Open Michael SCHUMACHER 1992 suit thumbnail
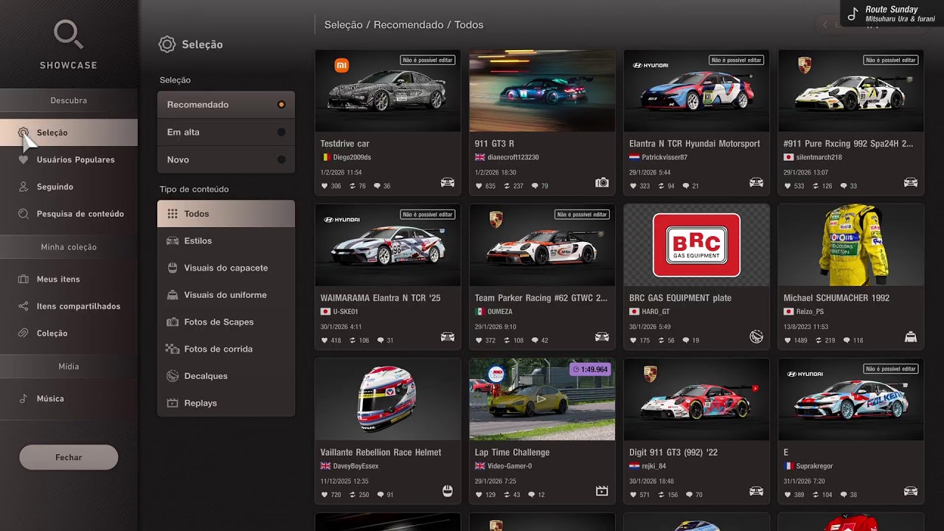The height and width of the screenshot is (531, 944). coord(851,245)
